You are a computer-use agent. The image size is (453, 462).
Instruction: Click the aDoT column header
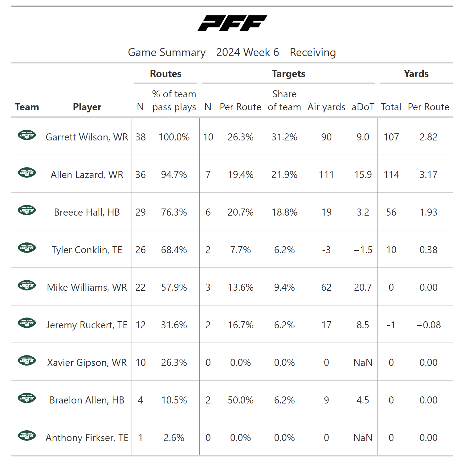[363, 107]
